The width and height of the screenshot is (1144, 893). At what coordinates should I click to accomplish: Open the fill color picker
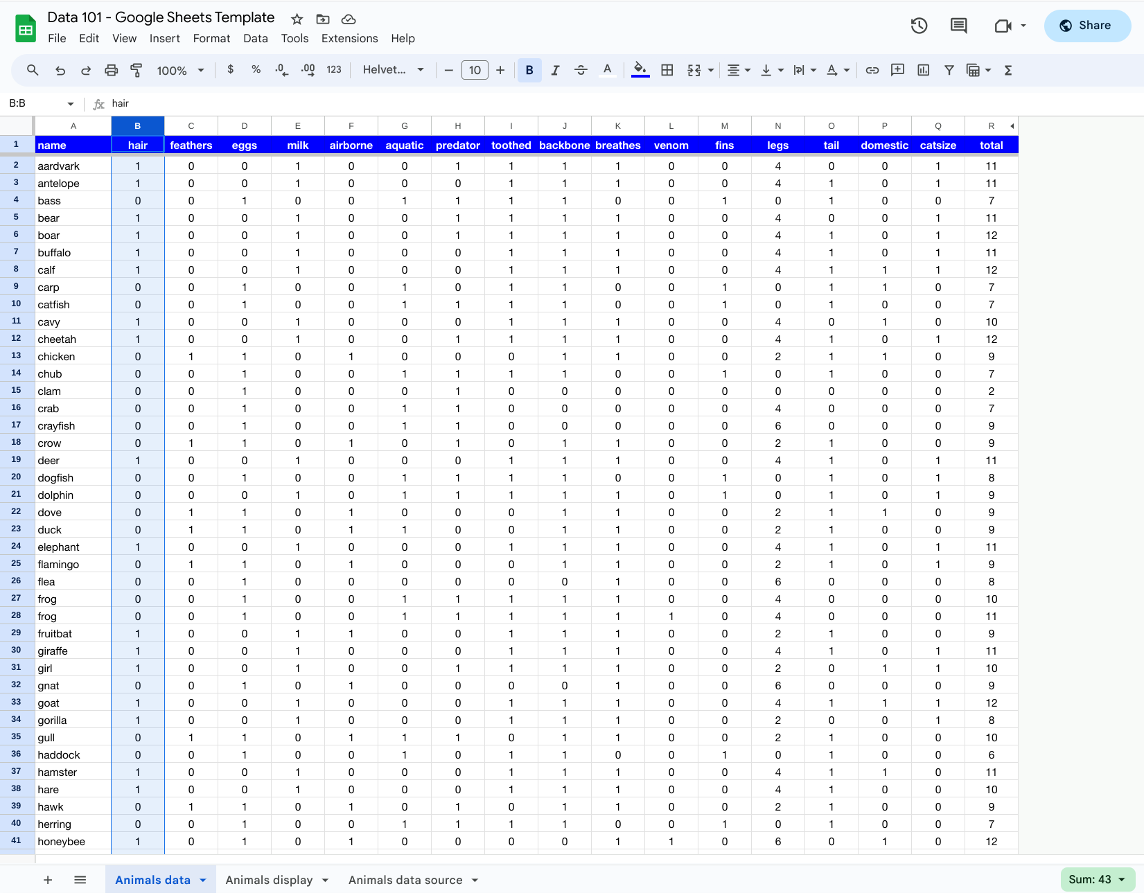(x=640, y=70)
